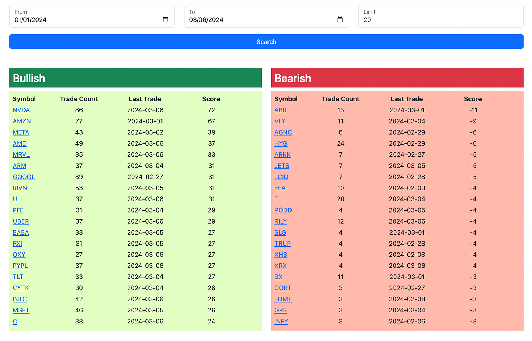Click the Bullish table Score header
Image resolution: width=532 pixels, height=341 pixels.
(x=211, y=99)
